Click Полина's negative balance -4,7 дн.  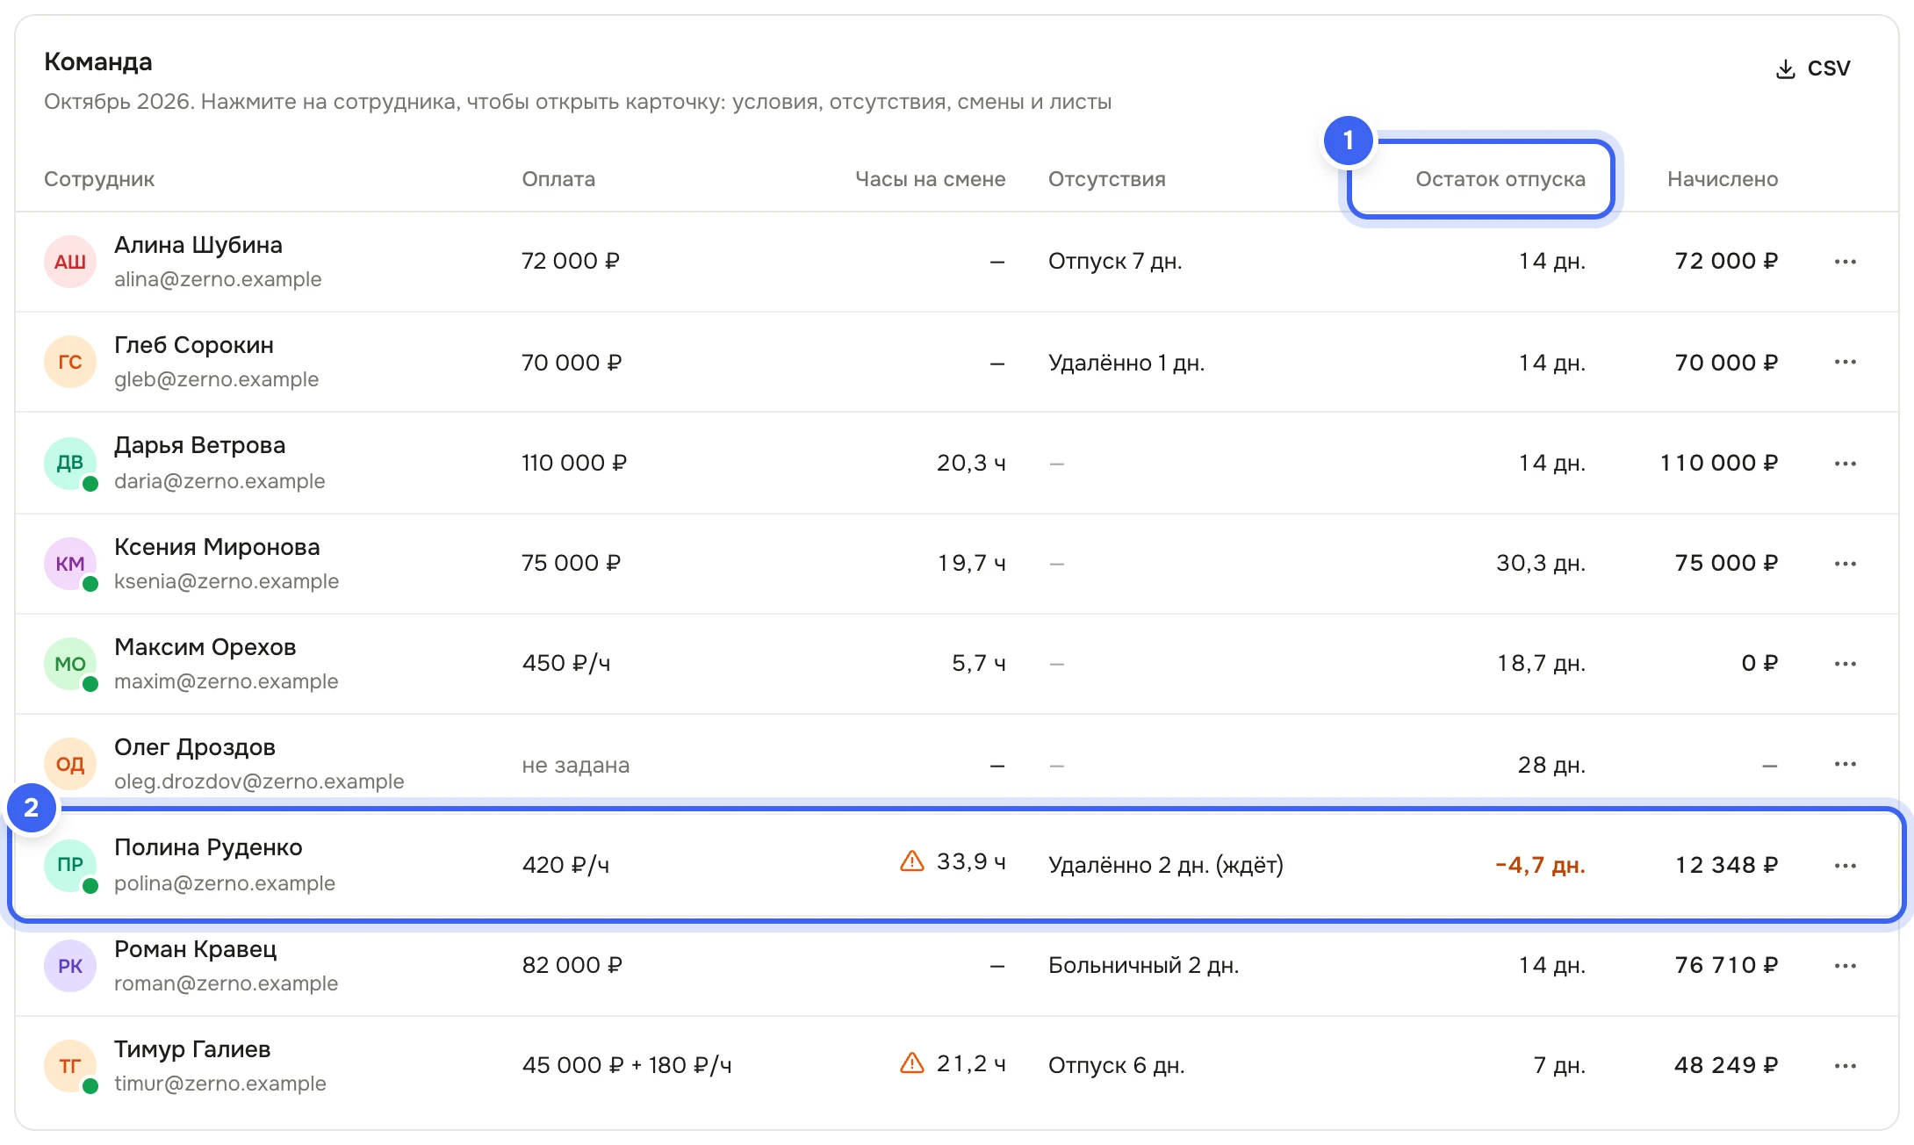1540,865
